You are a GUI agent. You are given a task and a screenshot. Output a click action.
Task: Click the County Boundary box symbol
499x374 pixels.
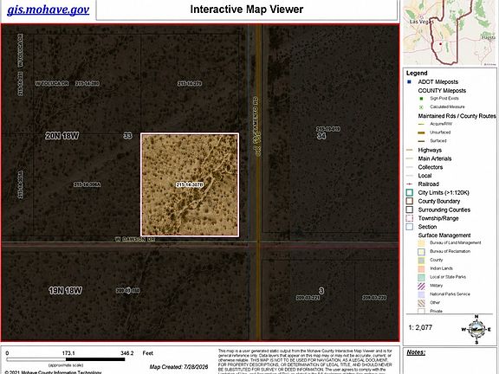click(x=410, y=202)
